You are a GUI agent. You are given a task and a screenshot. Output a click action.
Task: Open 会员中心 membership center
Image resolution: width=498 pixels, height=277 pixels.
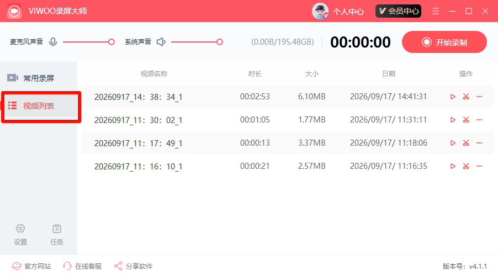398,11
